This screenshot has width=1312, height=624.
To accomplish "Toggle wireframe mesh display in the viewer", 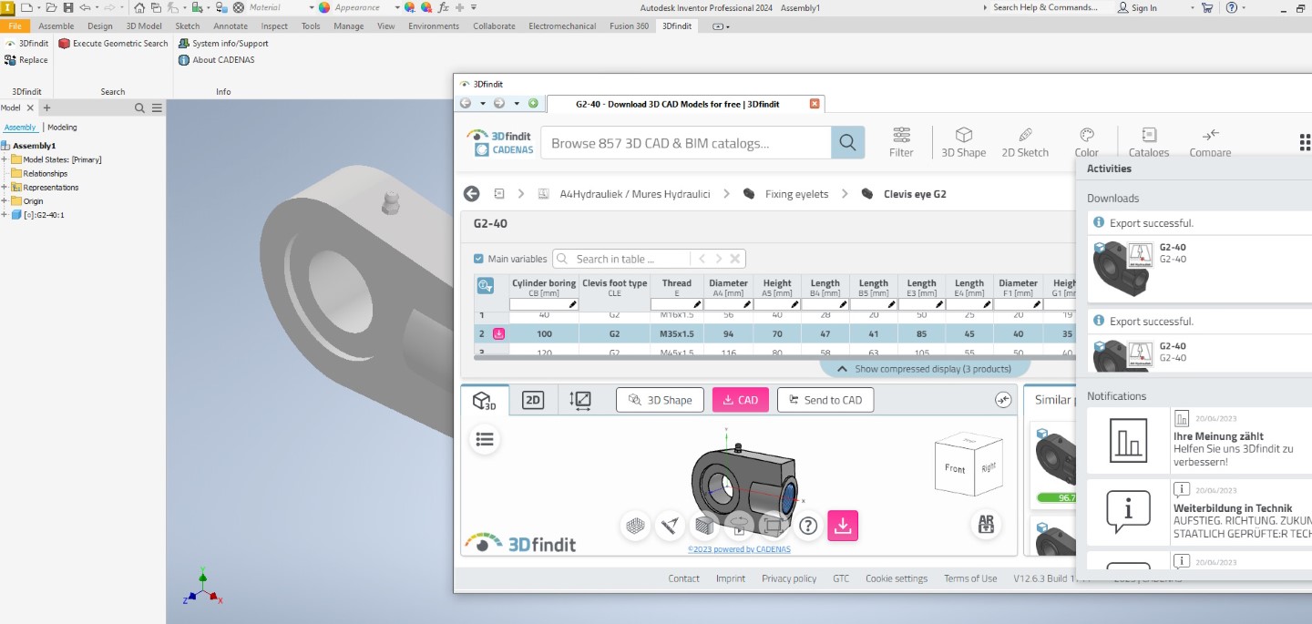I will [x=635, y=525].
